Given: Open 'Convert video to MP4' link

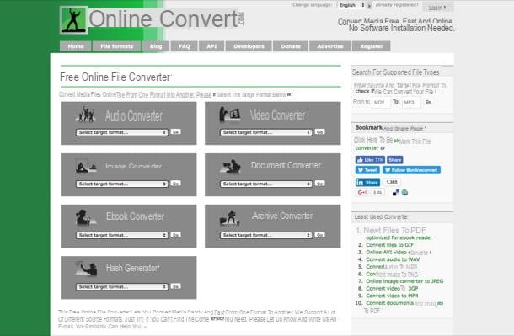Looking at the screenshot, I should tap(392, 296).
